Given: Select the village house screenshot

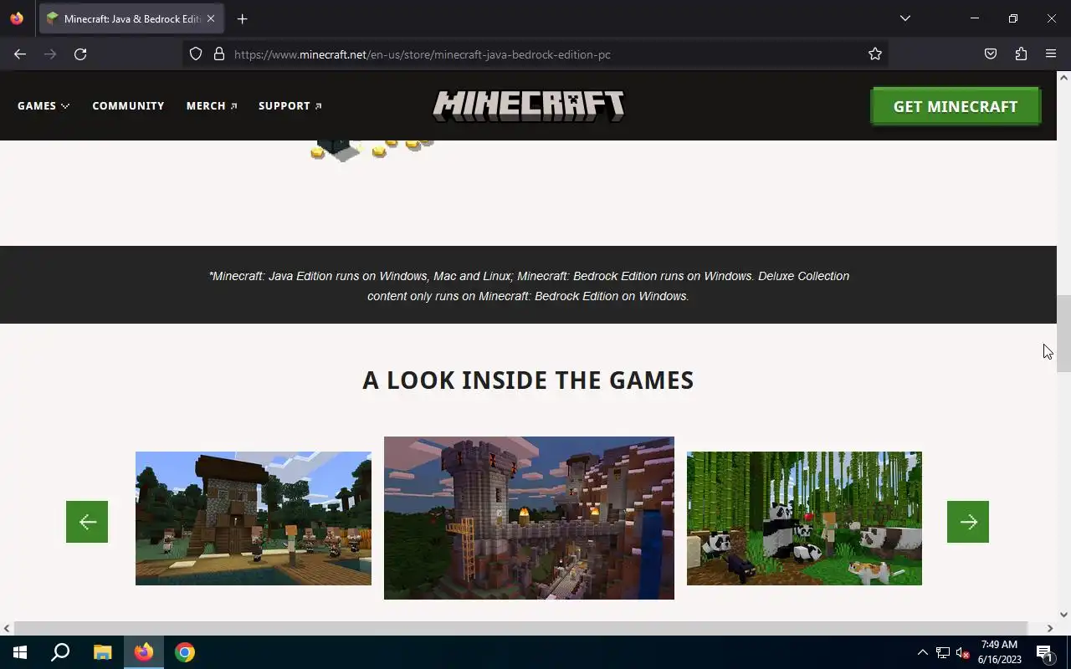Looking at the screenshot, I should pos(254,518).
